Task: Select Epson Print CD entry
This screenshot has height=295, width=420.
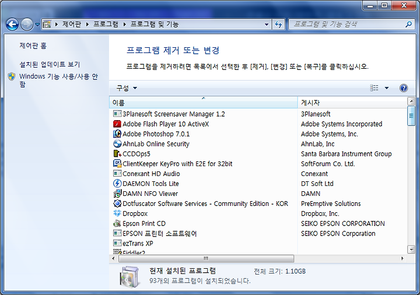Action: [144, 223]
